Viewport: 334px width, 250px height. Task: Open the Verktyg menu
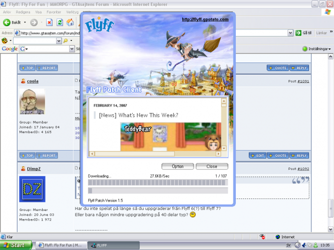click(72, 12)
